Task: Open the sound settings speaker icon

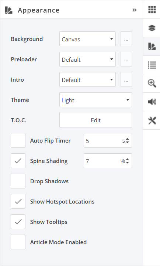Action: click(152, 102)
